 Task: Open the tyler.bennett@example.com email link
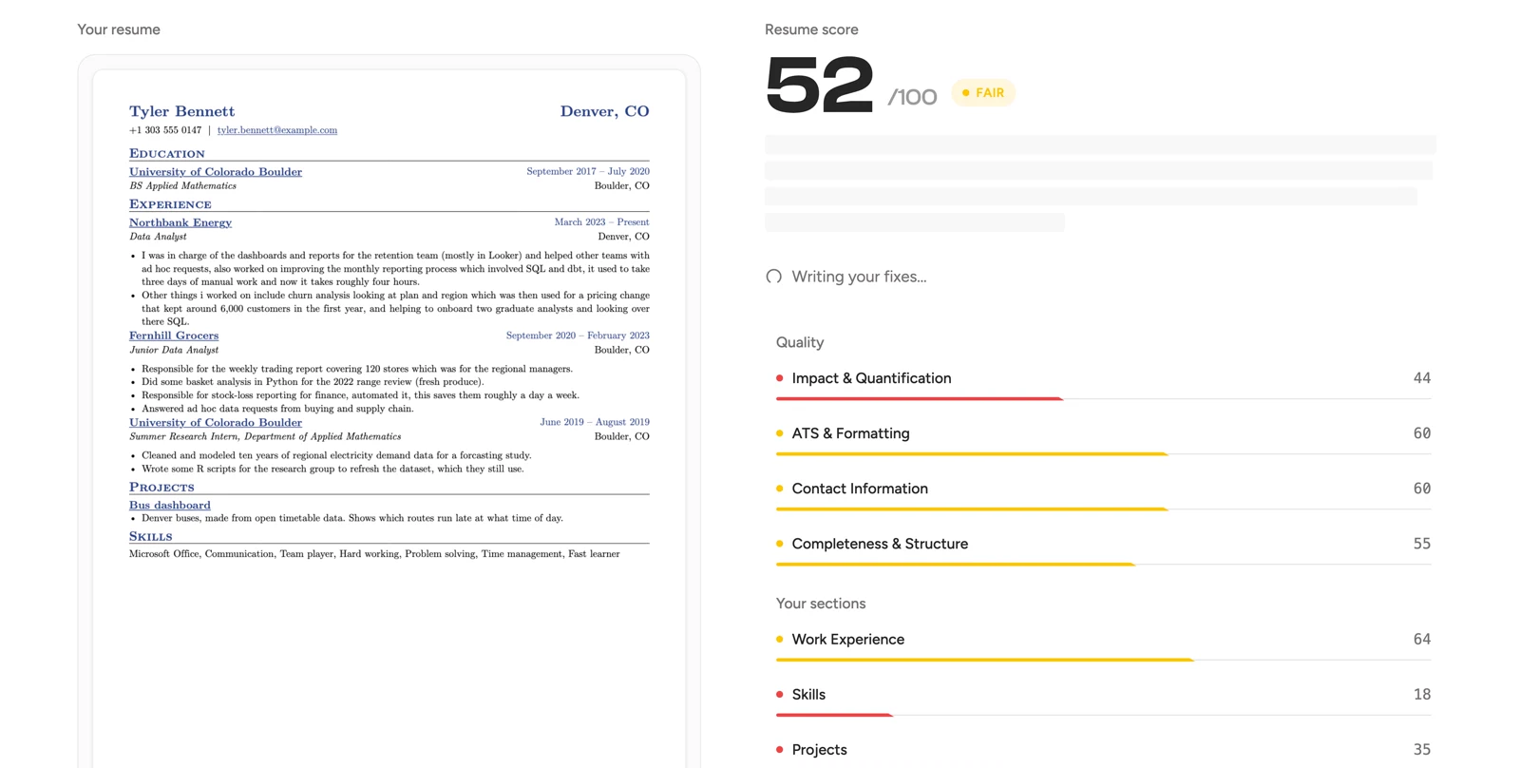pyautogui.click(x=277, y=130)
